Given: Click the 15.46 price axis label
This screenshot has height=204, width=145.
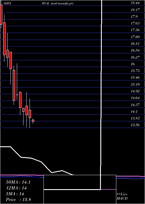Looking at the screenshot, I should click(135, 78).
